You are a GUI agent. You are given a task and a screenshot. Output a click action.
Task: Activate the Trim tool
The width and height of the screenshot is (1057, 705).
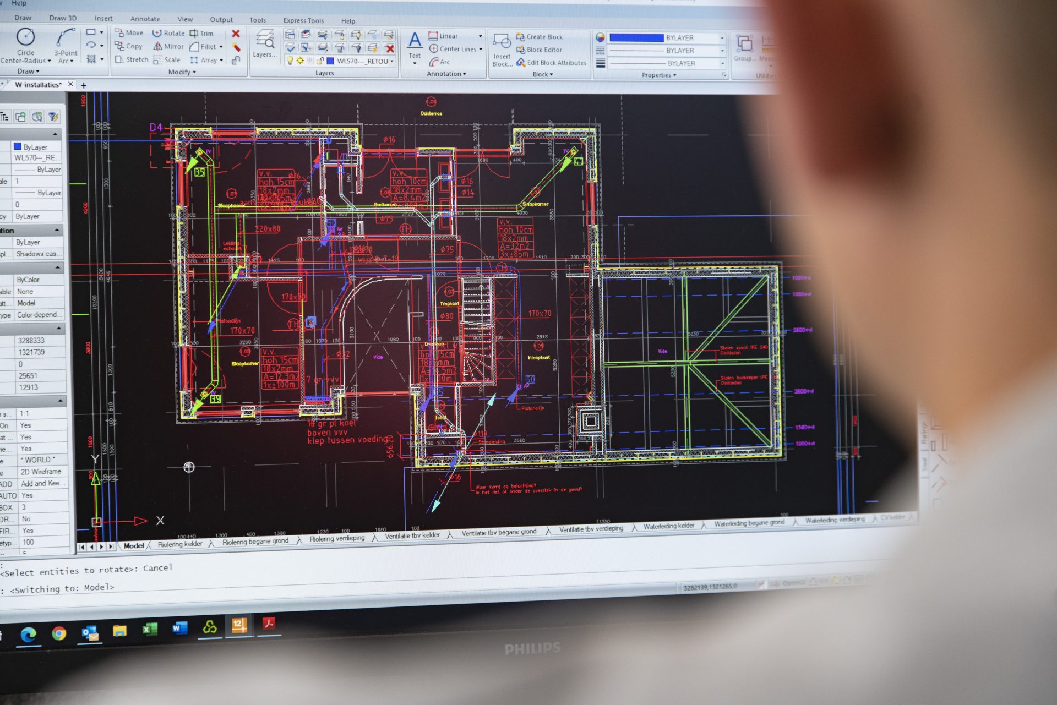[201, 33]
